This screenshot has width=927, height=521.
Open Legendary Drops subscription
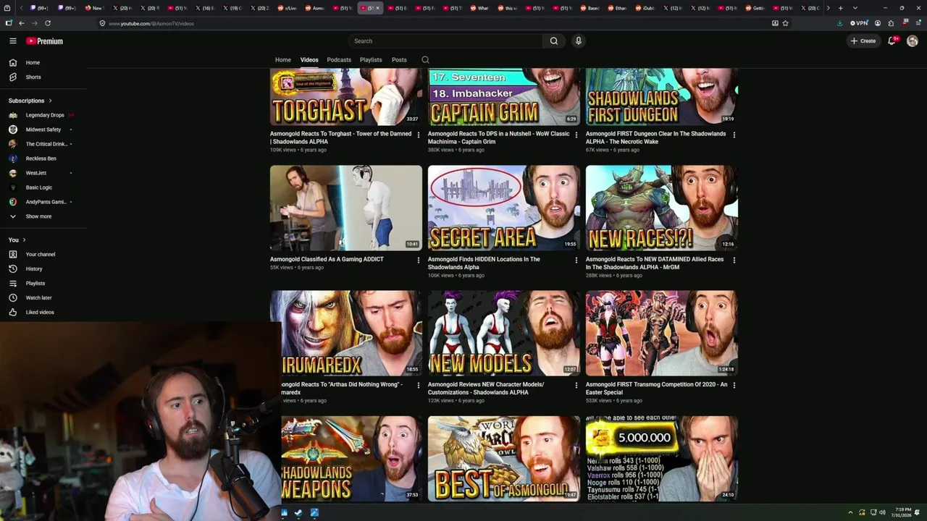point(43,115)
